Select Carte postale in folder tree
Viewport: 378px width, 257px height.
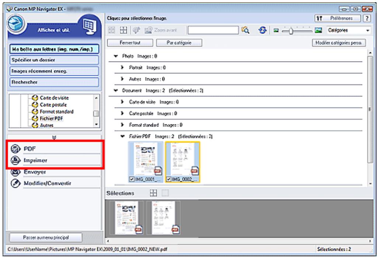53,105
